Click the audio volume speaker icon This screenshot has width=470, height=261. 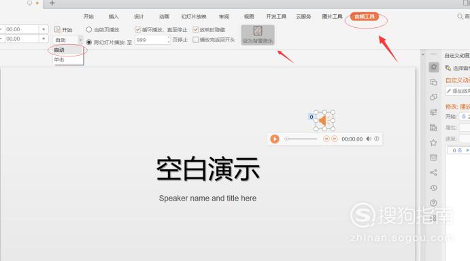(369, 139)
